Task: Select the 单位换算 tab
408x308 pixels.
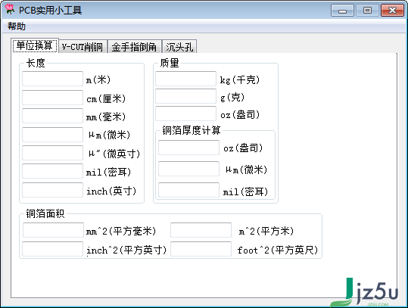Action: pyautogui.click(x=35, y=45)
